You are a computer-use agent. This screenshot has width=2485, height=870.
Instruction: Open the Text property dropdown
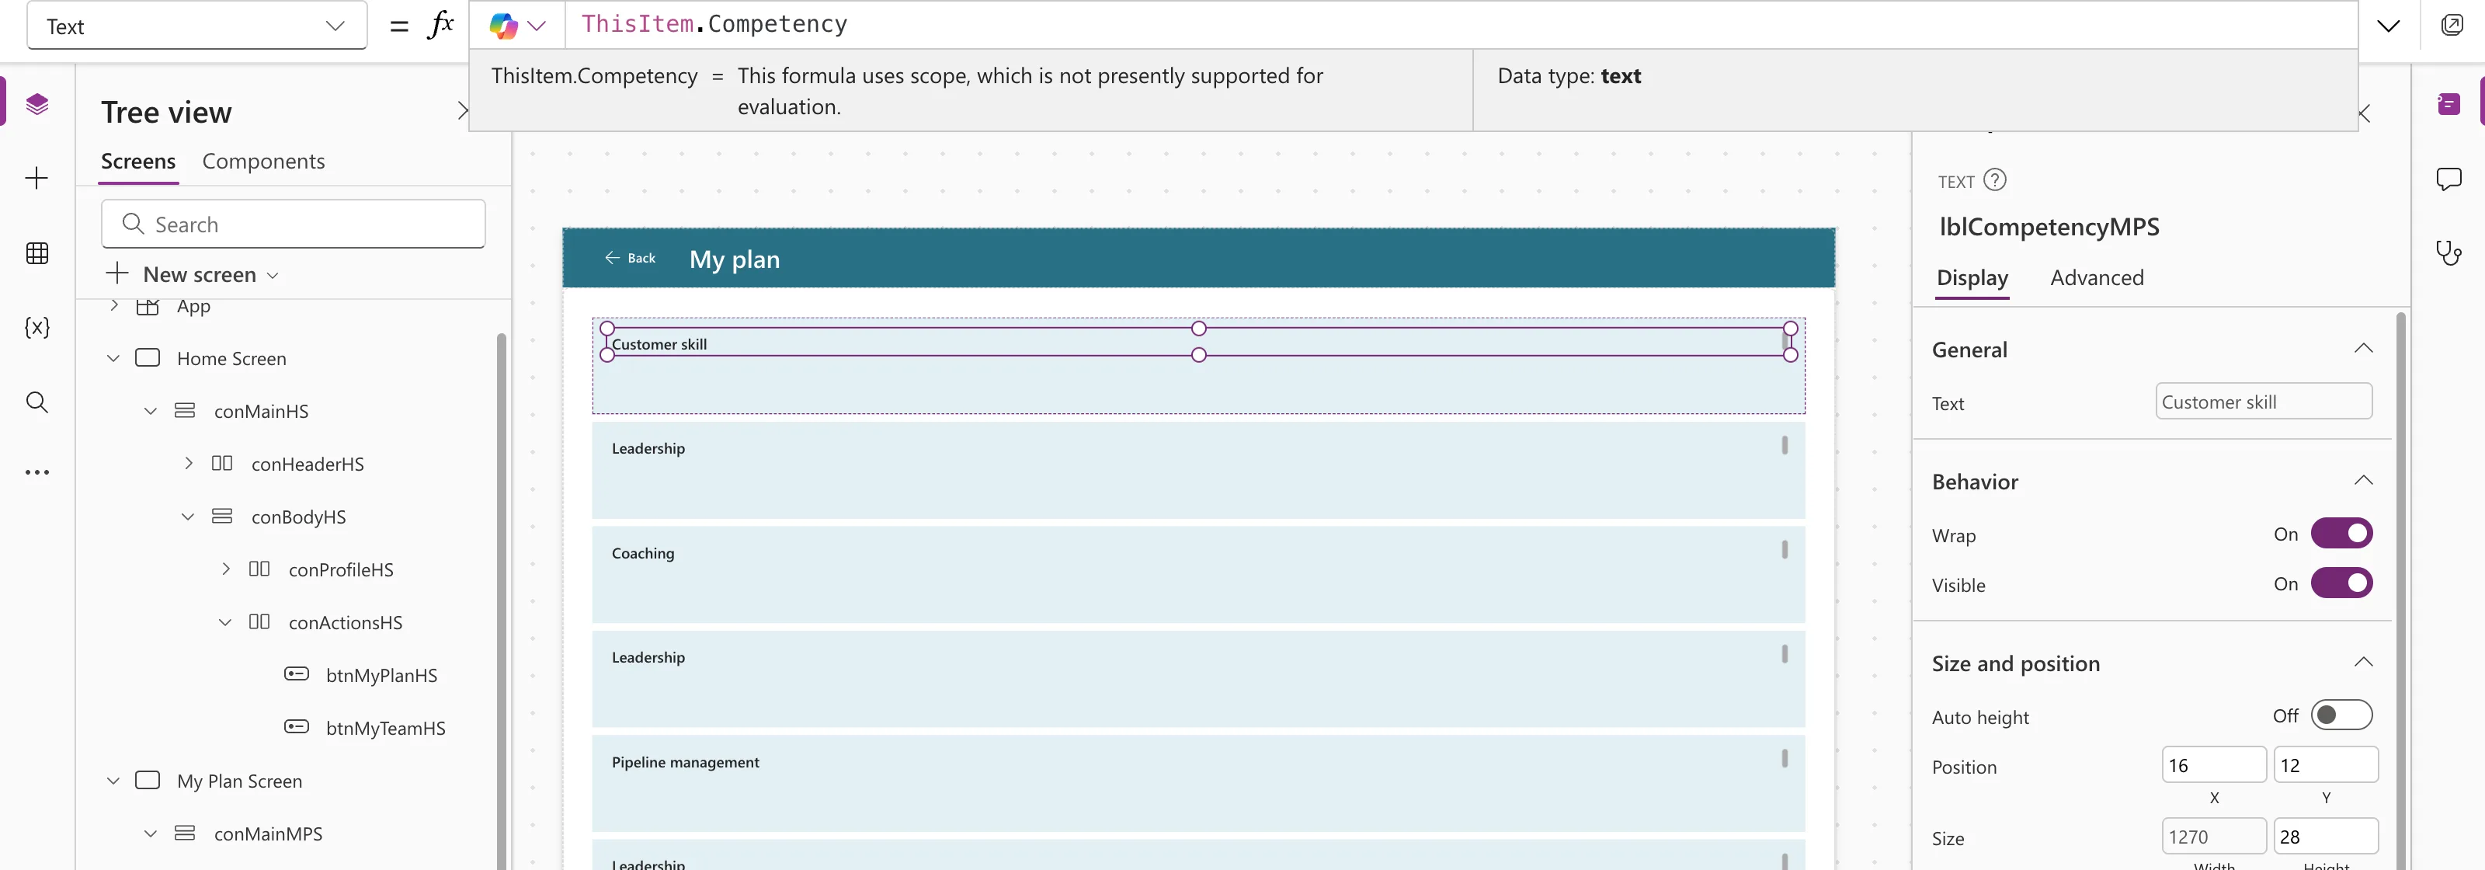point(196,26)
